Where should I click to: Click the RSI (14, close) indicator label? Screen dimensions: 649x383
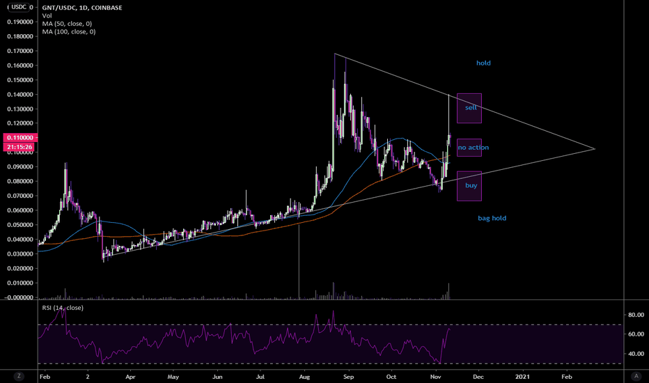[63, 308]
